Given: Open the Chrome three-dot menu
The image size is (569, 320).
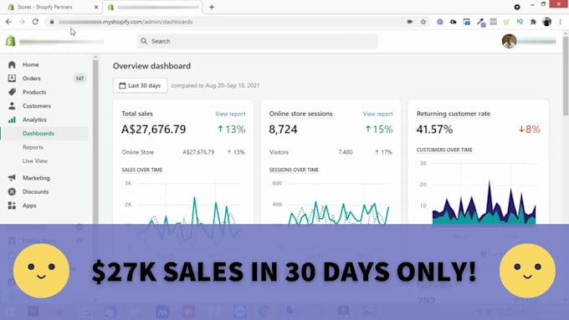Looking at the screenshot, I should tap(561, 22).
